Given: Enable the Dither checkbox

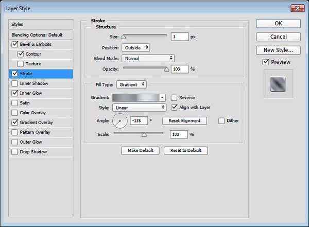Looking at the screenshot, I should pos(221,120).
